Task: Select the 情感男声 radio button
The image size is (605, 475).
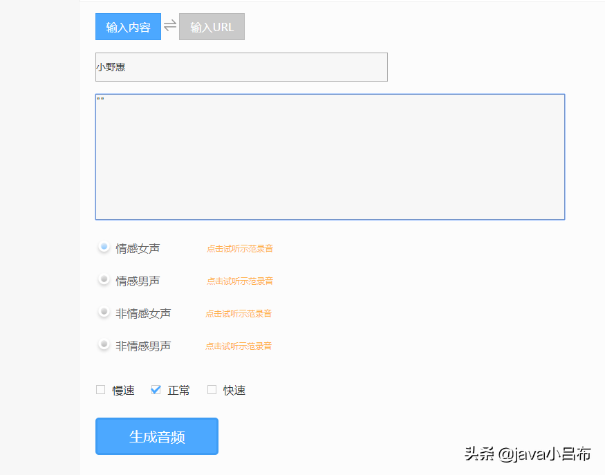Action: click(104, 279)
